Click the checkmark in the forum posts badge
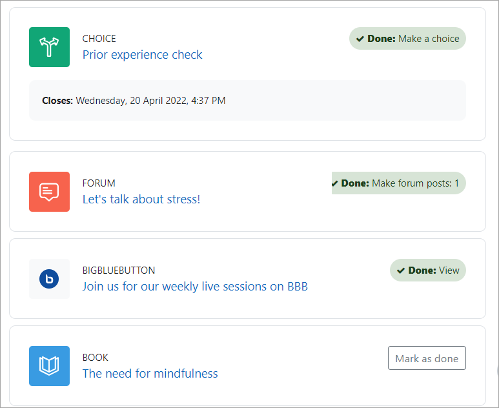 coord(334,183)
